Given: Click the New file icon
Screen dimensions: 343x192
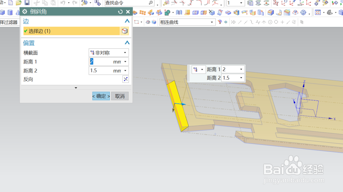Looking at the screenshot, I should pos(11,3).
